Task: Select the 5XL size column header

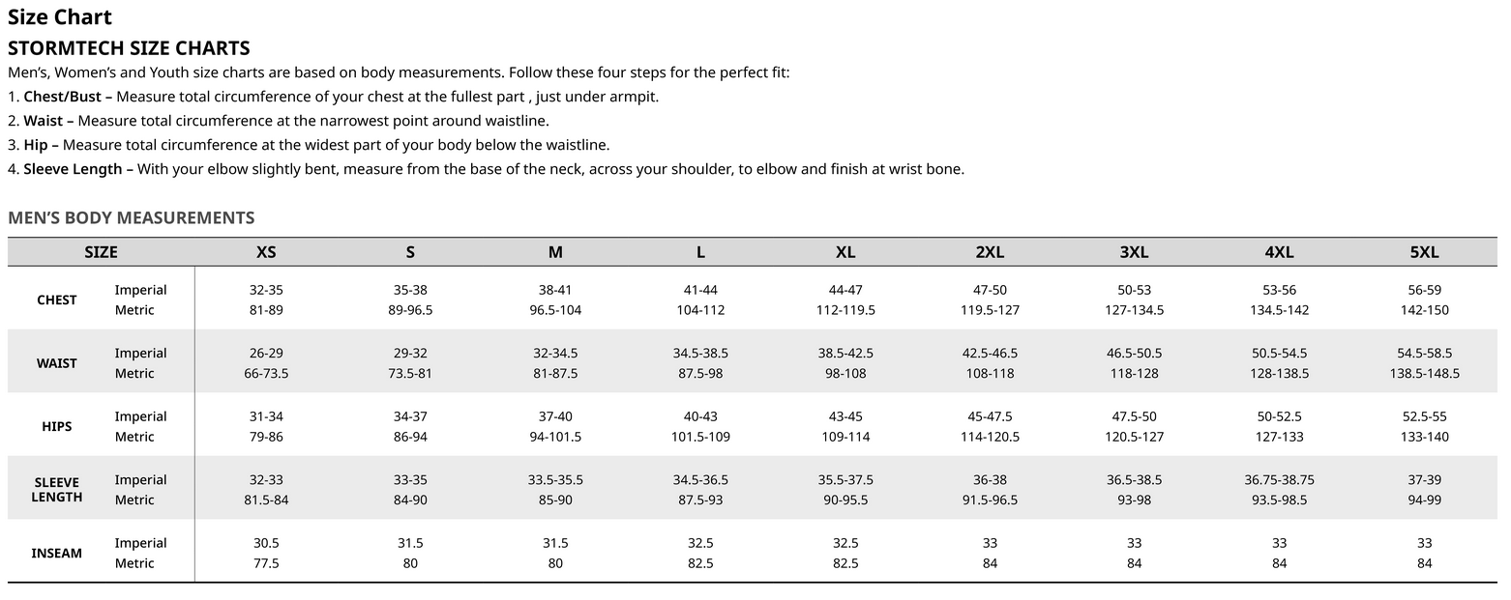Action: coord(1424,252)
